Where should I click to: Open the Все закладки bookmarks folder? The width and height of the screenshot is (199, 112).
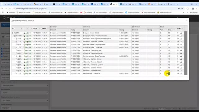192,12
